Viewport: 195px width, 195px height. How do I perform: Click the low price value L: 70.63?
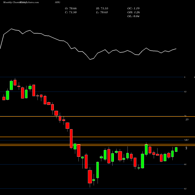coord(102,12)
